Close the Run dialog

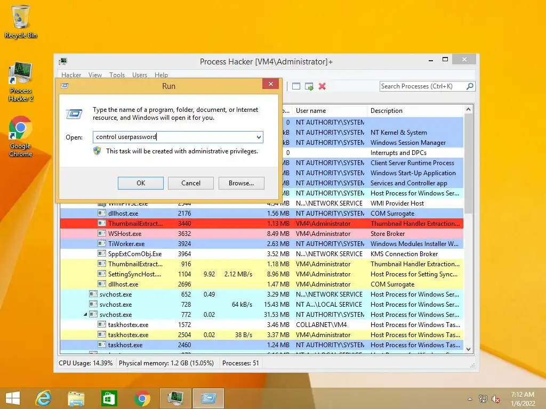[x=270, y=84]
